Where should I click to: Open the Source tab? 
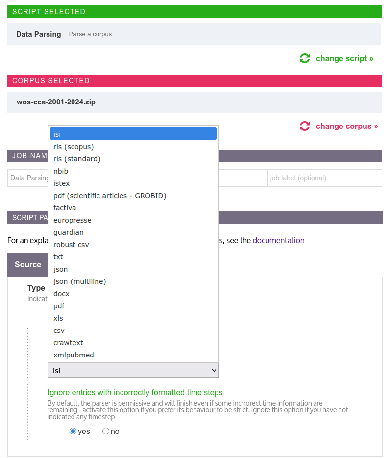pos(27,264)
